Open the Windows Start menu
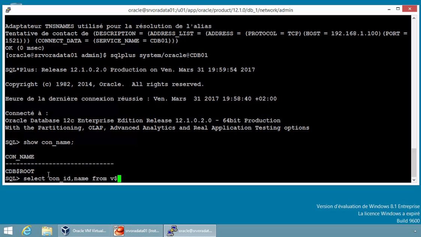The width and height of the screenshot is (421, 237). (x=8, y=230)
